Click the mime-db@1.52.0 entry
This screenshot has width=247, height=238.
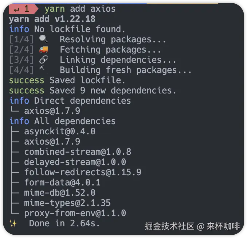click(60, 192)
